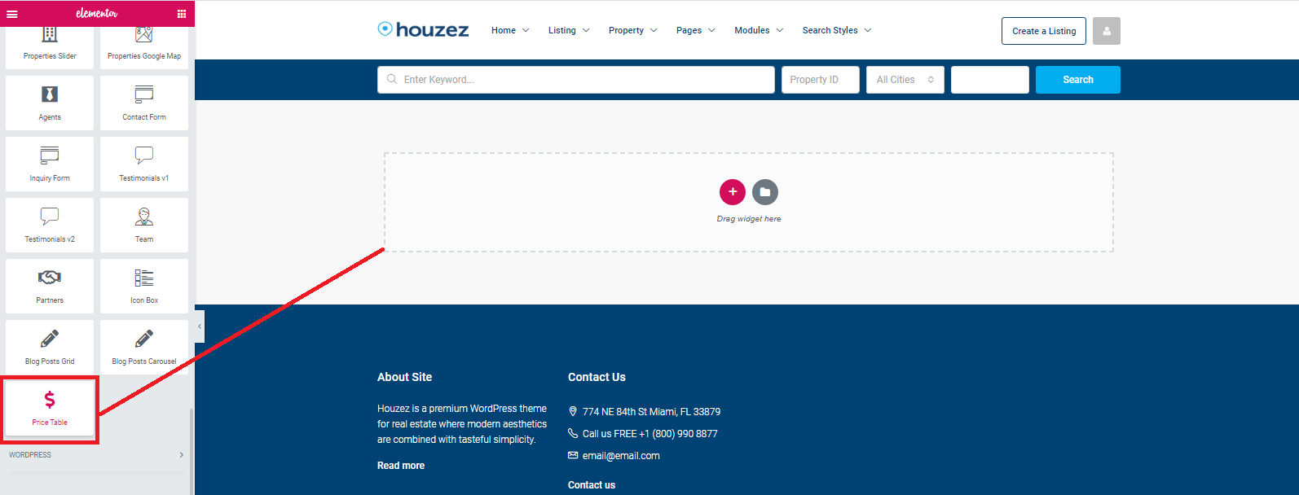The image size is (1299, 495).
Task: Expand the WORDPRESS widgets category
Action: pyautogui.click(x=96, y=455)
